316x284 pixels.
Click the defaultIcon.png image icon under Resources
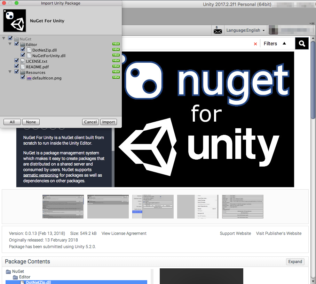[x=29, y=77]
